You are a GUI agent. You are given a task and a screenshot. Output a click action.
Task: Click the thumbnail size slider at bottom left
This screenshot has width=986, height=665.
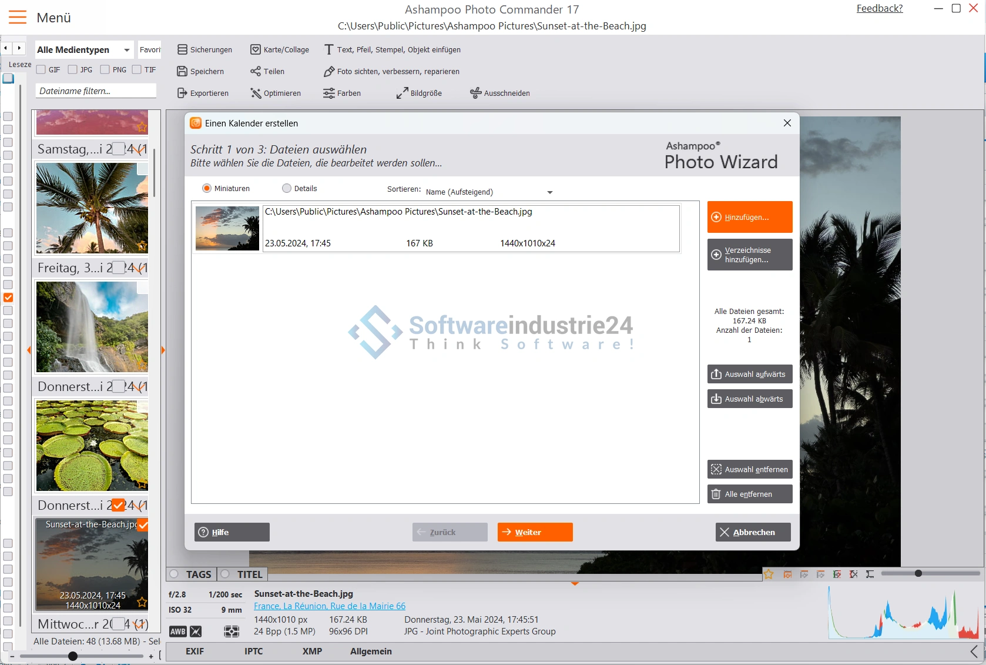pyautogui.click(x=73, y=656)
